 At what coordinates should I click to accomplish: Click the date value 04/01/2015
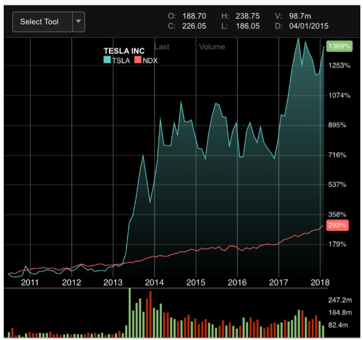[x=309, y=26]
